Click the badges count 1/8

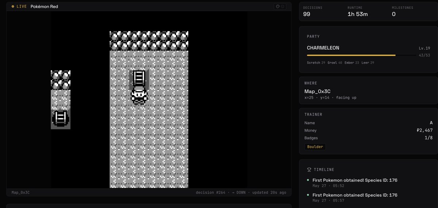tap(429, 138)
